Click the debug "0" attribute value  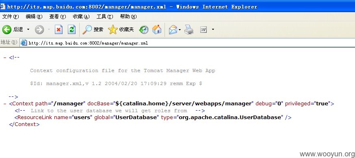click(279, 104)
